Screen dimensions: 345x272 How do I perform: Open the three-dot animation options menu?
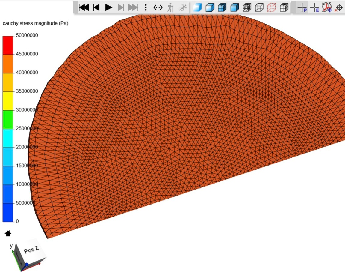[146, 7]
